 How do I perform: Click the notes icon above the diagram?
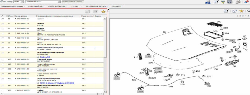[x=226, y=11]
